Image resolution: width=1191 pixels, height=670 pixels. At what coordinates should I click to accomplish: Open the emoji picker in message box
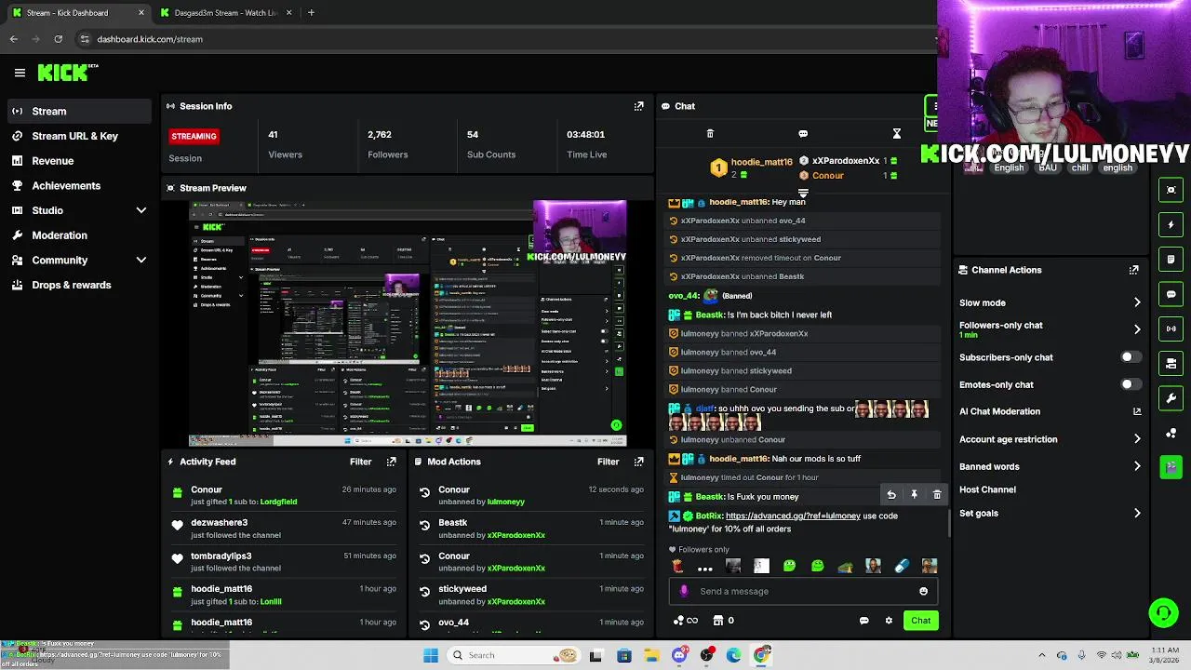pyautogui.click(x=923, y=591)
